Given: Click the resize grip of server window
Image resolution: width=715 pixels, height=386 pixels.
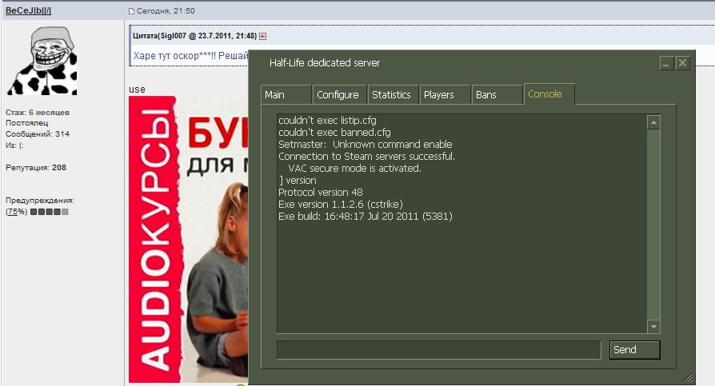Looking at the screenshot, I should pos(689,377).
